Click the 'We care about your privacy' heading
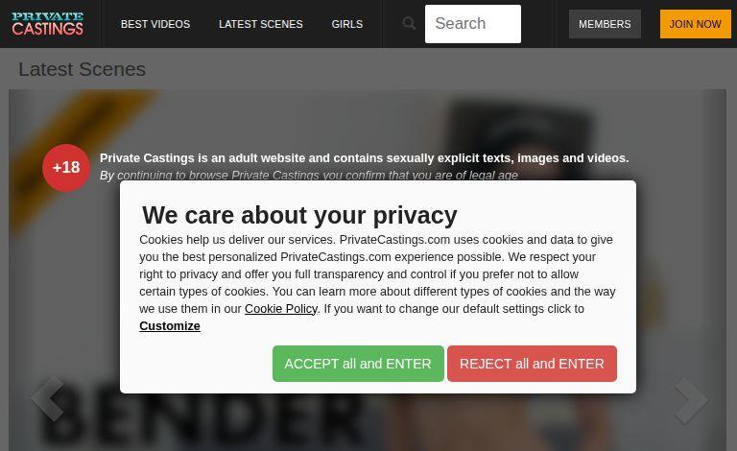The image size is (737, 451). click(x=299, y=215)
